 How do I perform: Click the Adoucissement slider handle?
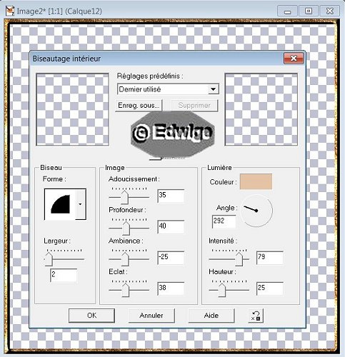click(124, 197)
